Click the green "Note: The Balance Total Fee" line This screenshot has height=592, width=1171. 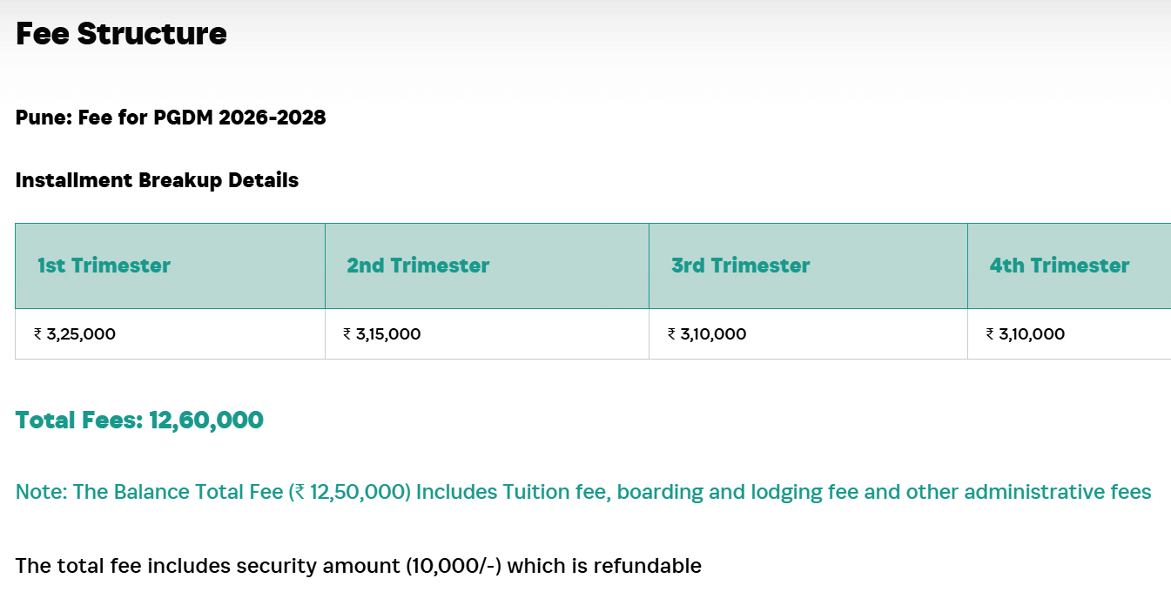point(583,492)
